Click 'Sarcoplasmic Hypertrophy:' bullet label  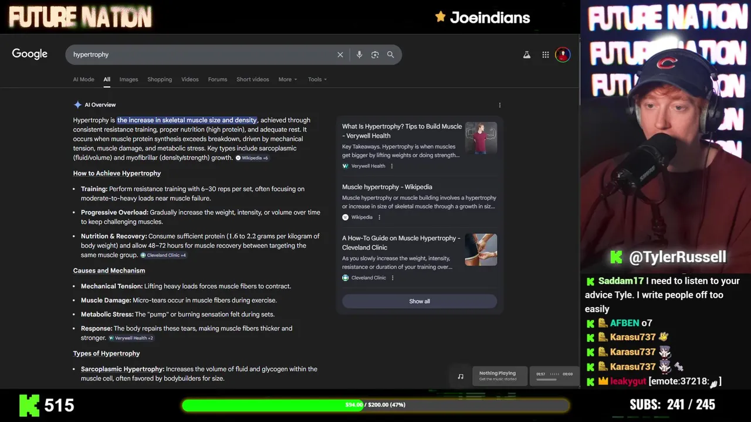(x=123, y=369)
